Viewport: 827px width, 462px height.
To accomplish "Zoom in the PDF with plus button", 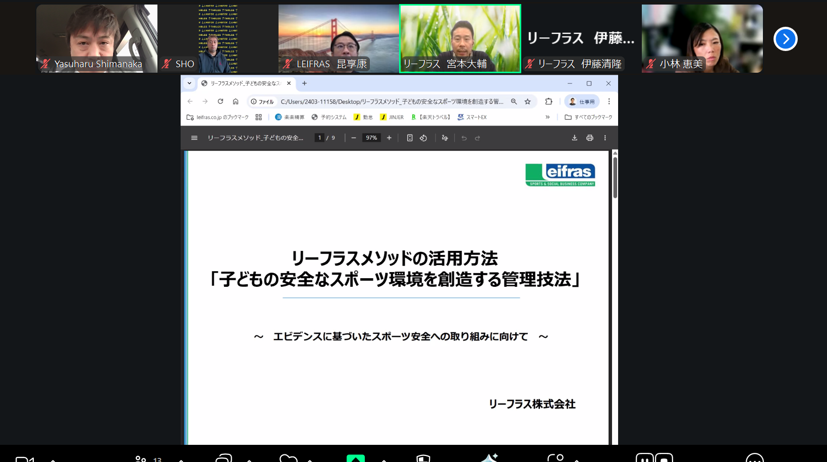I will pos(389,138).
